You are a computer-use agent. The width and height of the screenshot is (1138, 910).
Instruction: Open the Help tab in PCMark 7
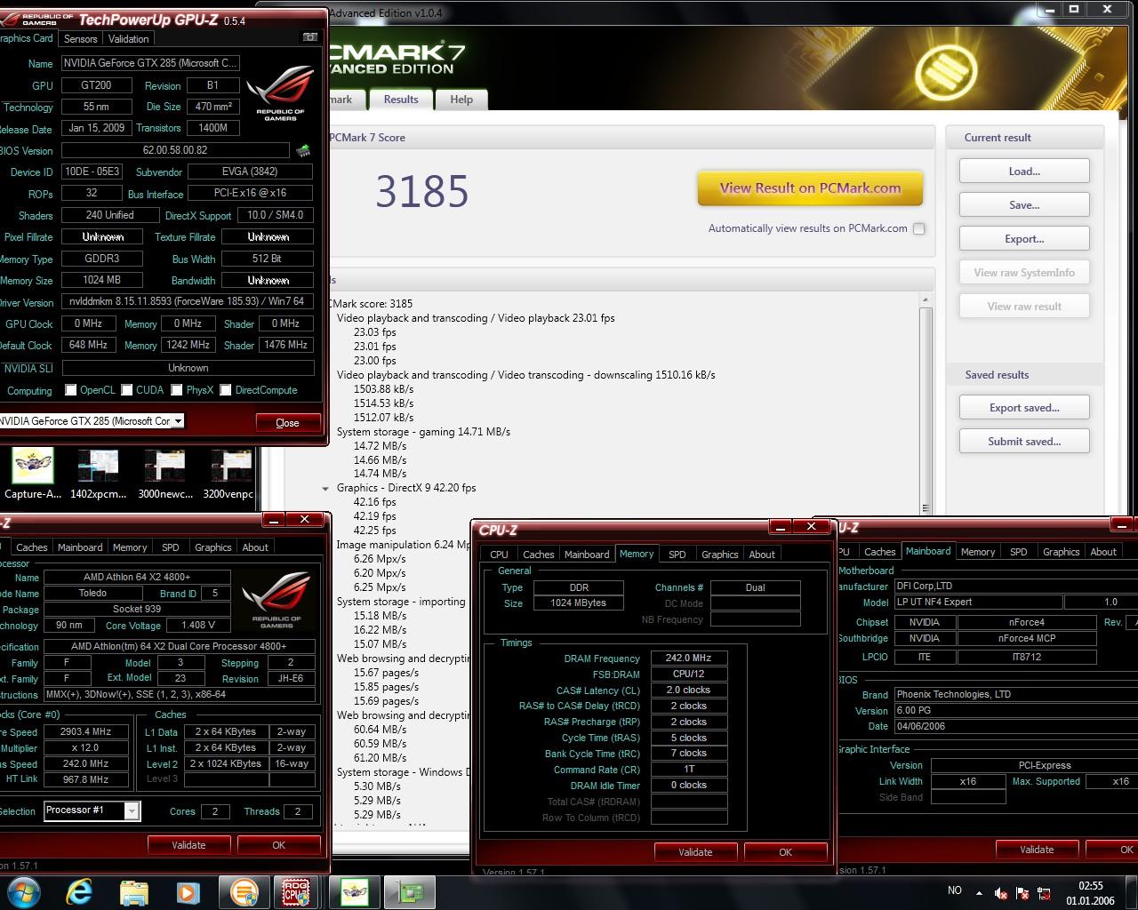pos(461,100)
